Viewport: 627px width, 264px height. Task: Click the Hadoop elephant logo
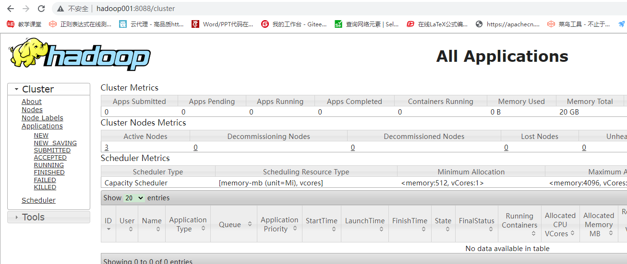pyautogui.click(x=80, y=55)
